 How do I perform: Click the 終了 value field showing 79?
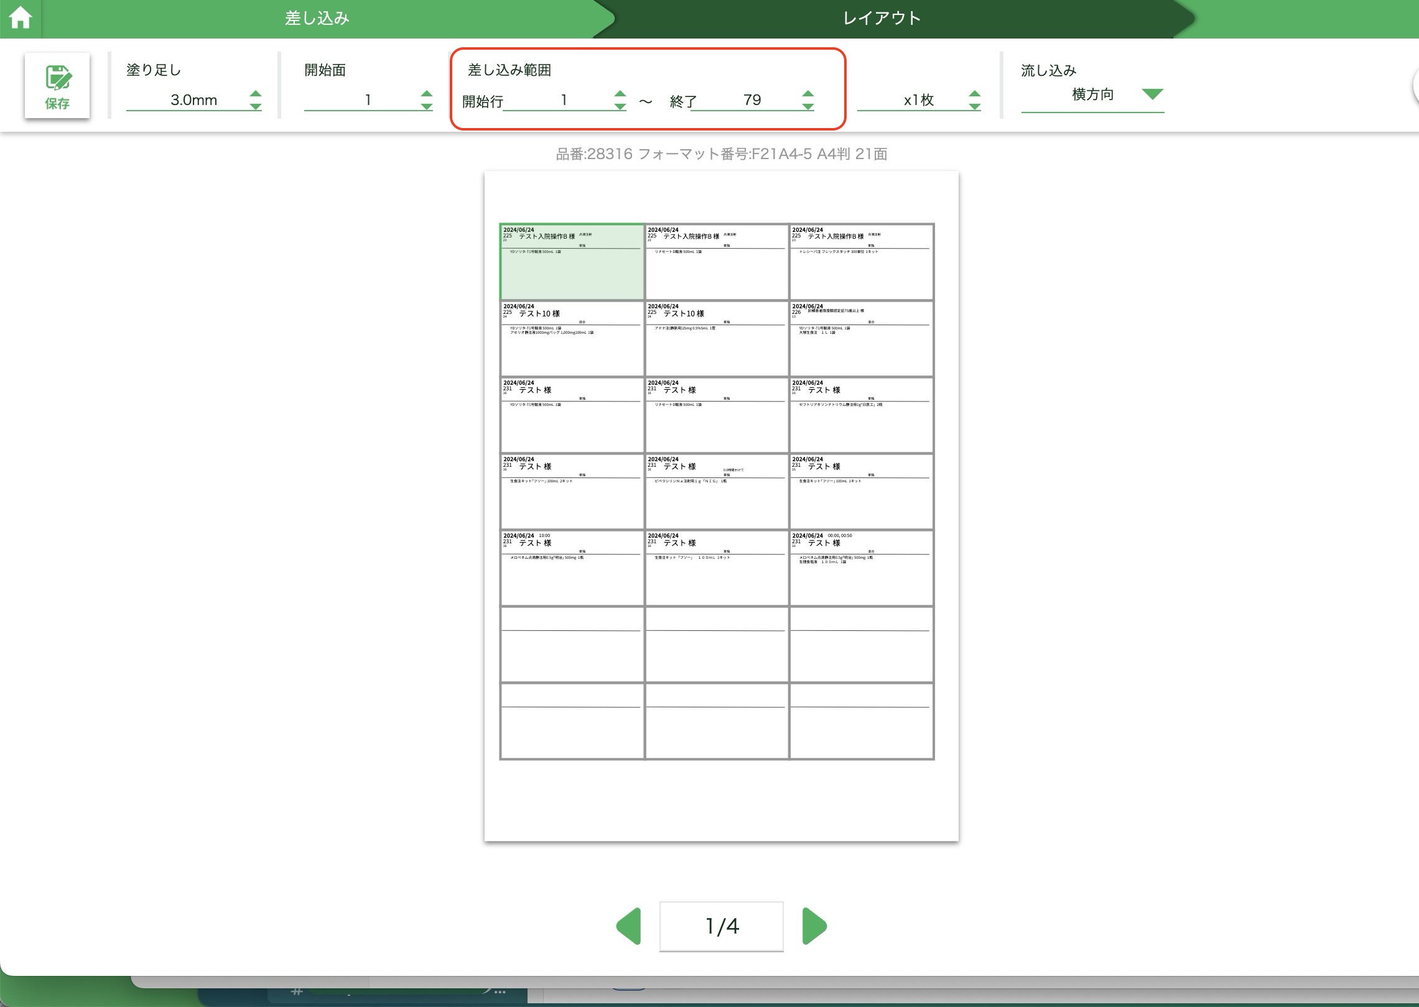click(x=751, y=100)
